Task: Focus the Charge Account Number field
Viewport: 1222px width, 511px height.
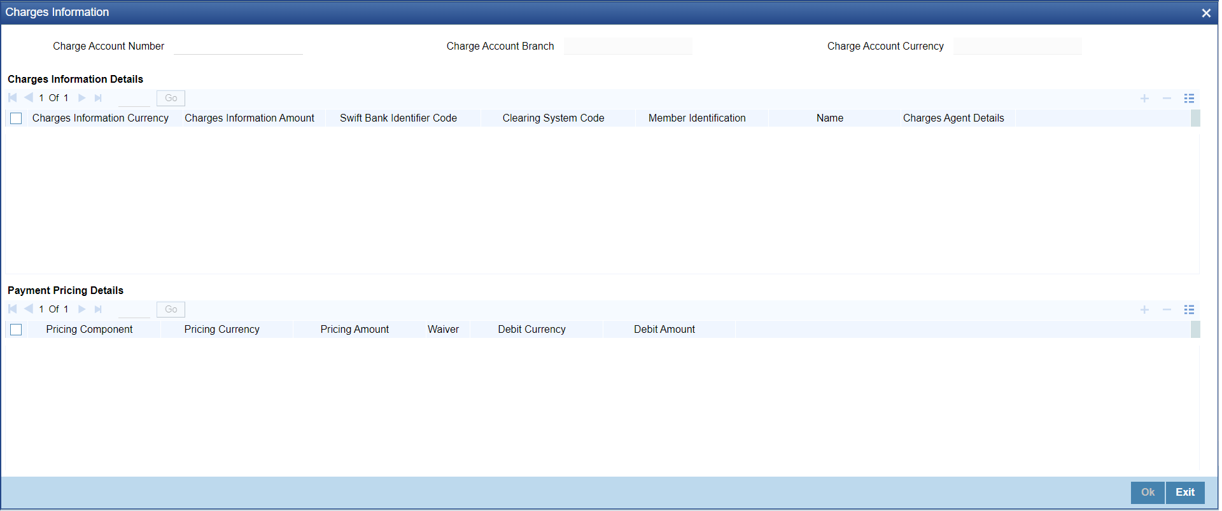Action: tap(238, 46)
